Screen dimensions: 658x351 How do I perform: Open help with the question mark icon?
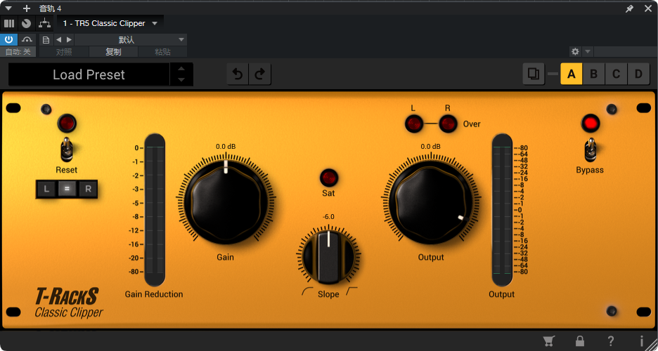click(x=611, y=340)
